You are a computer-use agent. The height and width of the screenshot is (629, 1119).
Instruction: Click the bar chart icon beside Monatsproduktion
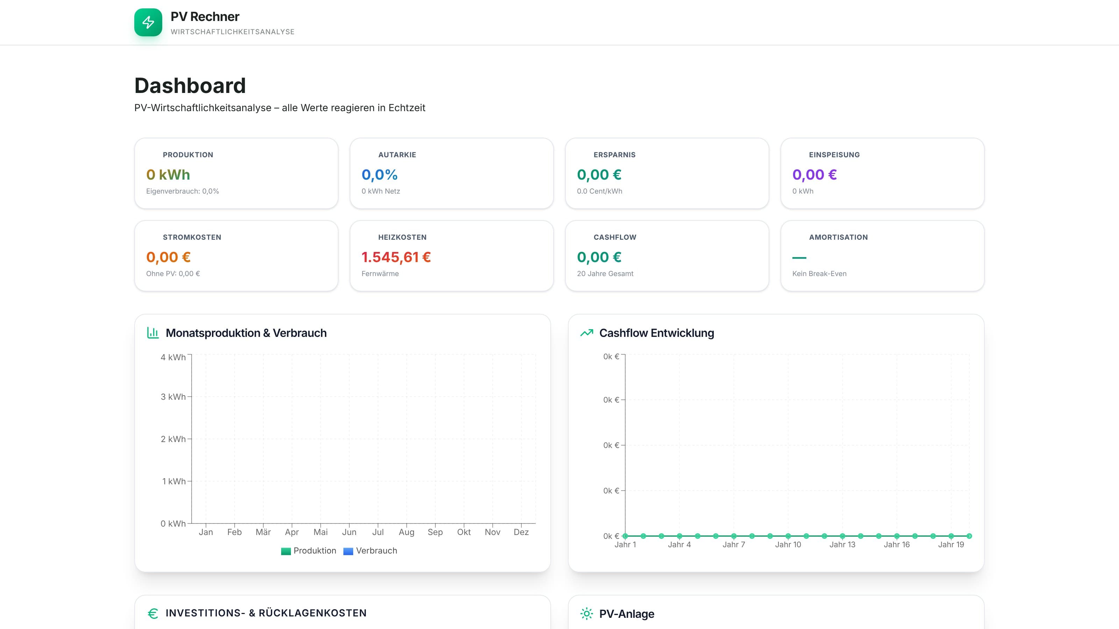(x=153, y=333)
